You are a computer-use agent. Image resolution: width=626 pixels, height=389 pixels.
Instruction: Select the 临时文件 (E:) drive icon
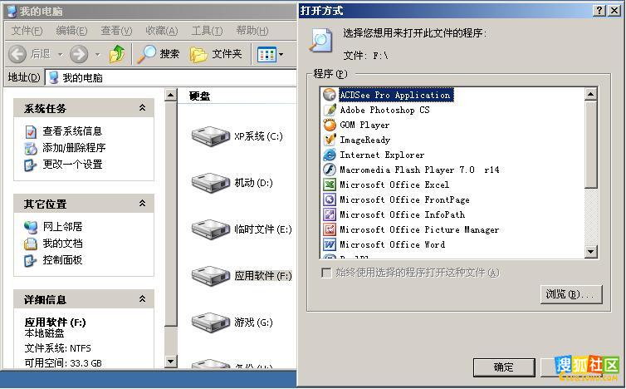[210, 229]
